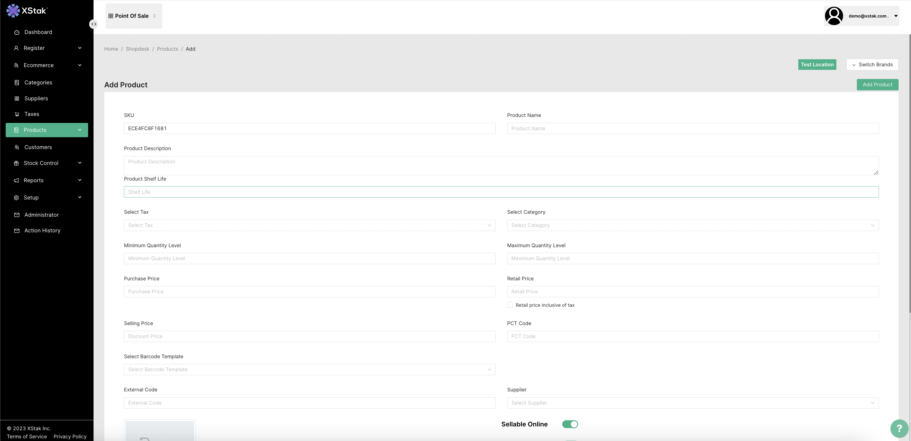The image size is (911, 441).
Task: Open the Administrator menu item
Action: point(42,215)
